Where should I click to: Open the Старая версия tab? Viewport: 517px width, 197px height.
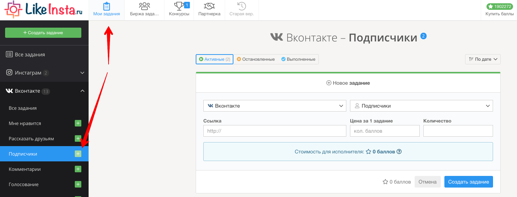click(x=241, y=10)
